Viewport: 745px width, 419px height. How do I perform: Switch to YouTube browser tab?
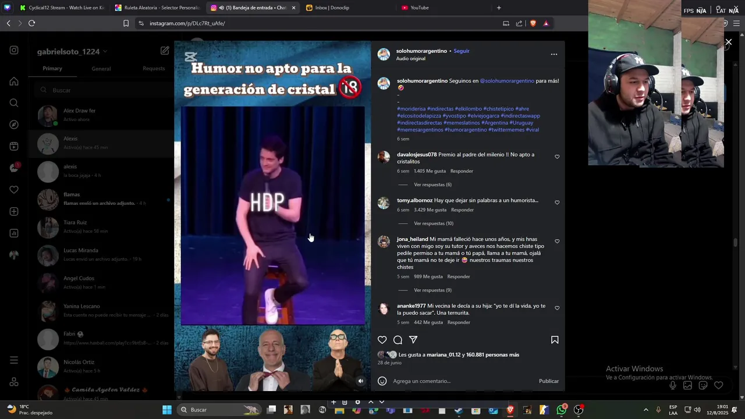point(419,8)
